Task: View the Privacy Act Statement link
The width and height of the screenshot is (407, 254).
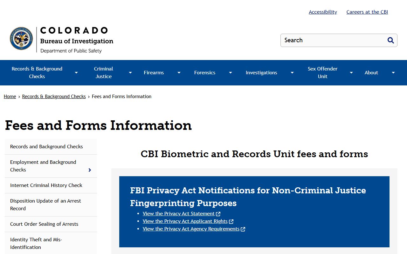Action: [179, 214]
